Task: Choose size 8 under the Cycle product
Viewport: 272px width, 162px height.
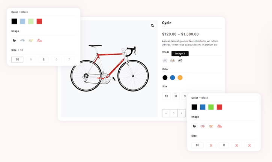Action: (x=176, y=96)
